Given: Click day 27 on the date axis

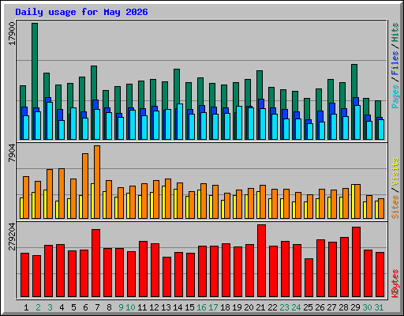Looking at the screenshot, I should (331, 307).
